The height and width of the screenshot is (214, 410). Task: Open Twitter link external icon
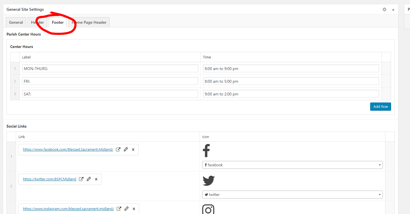coord(81,179)
